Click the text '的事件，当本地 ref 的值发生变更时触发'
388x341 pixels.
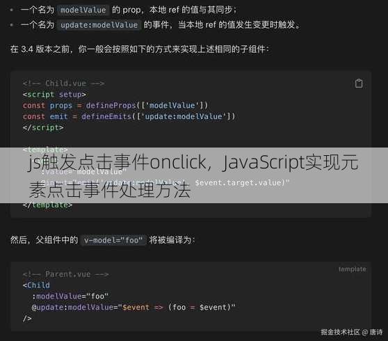(x=222, y=25)
